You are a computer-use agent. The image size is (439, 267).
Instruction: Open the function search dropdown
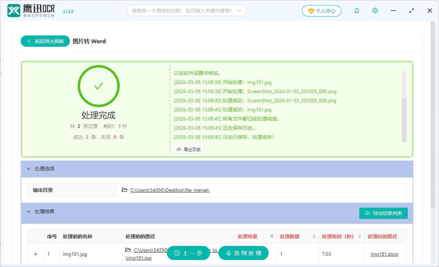tap(186, 11)
